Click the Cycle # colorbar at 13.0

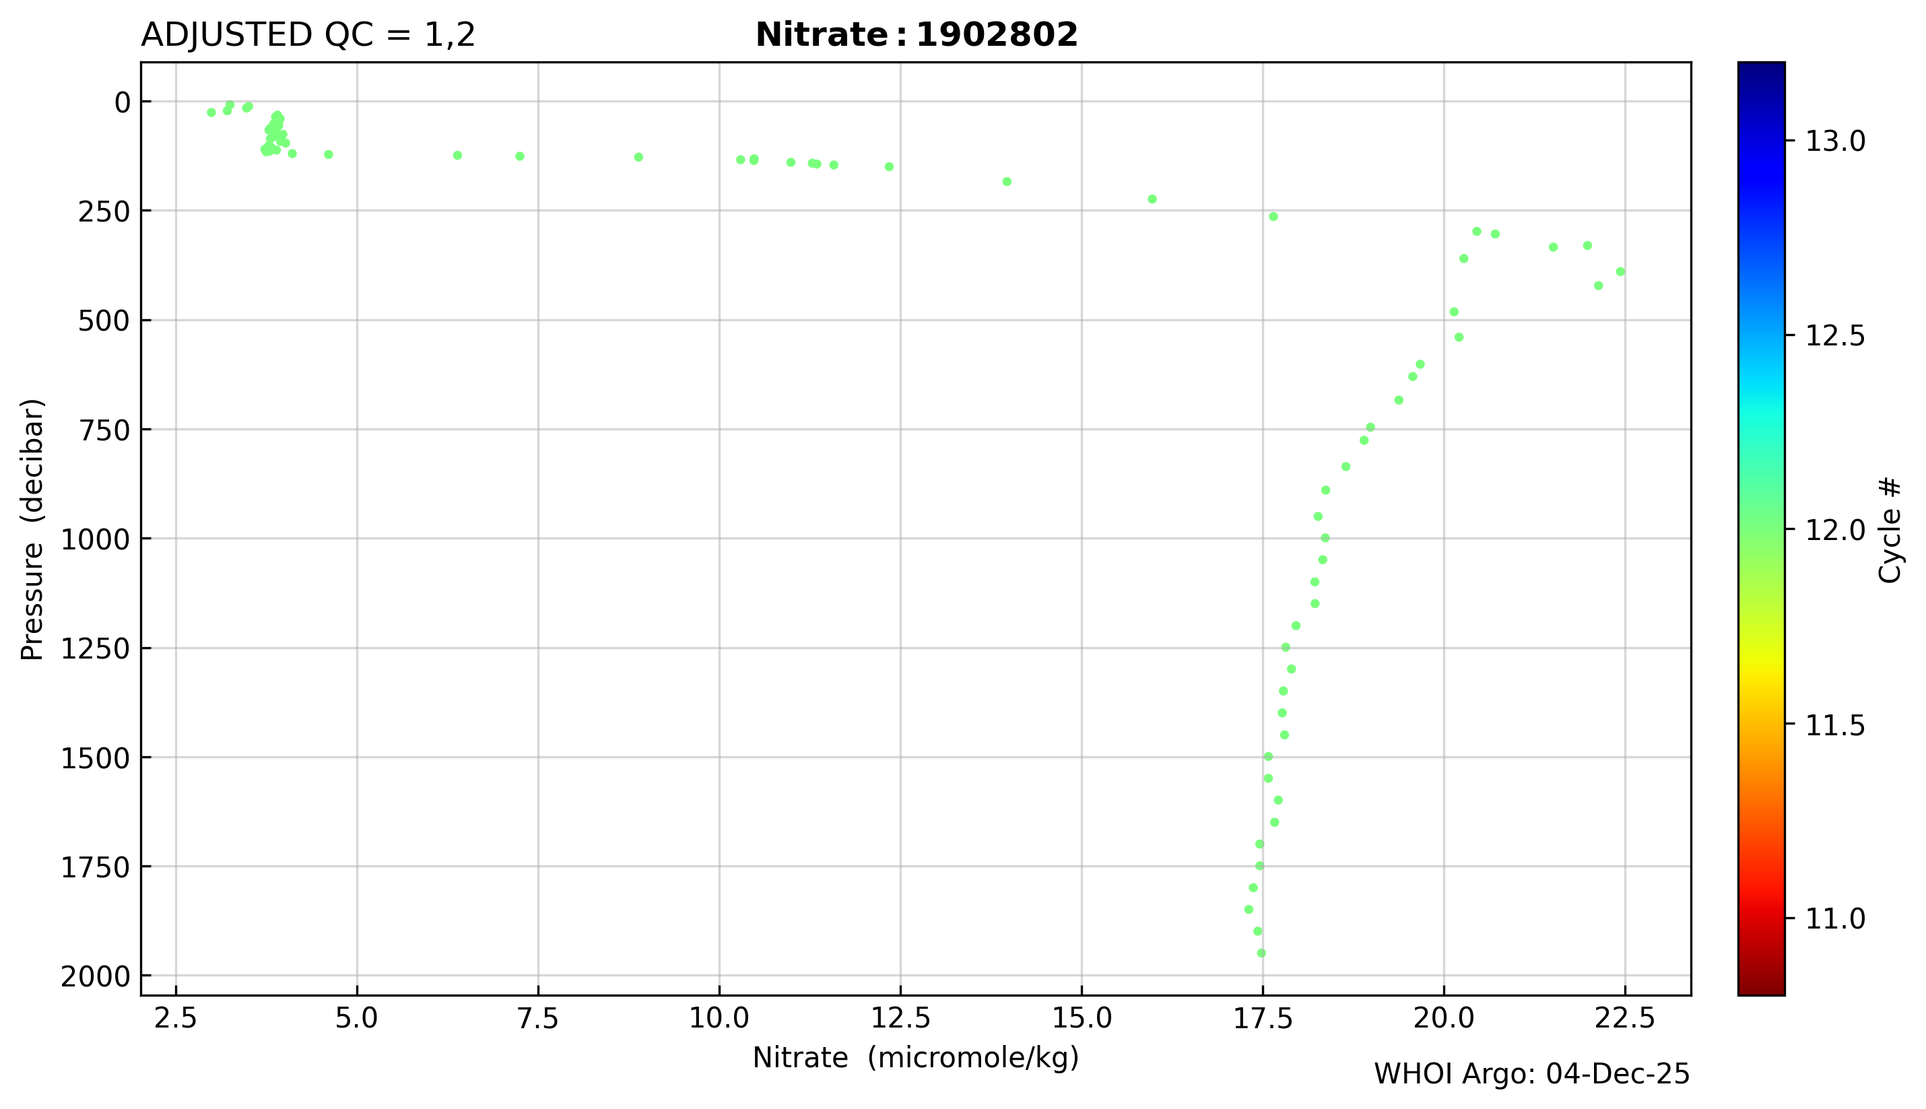[1761, 141]
